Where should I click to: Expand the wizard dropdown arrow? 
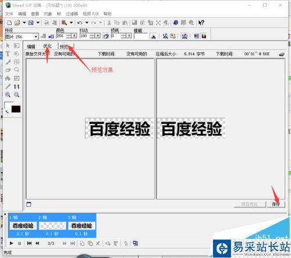click(71, 23)
